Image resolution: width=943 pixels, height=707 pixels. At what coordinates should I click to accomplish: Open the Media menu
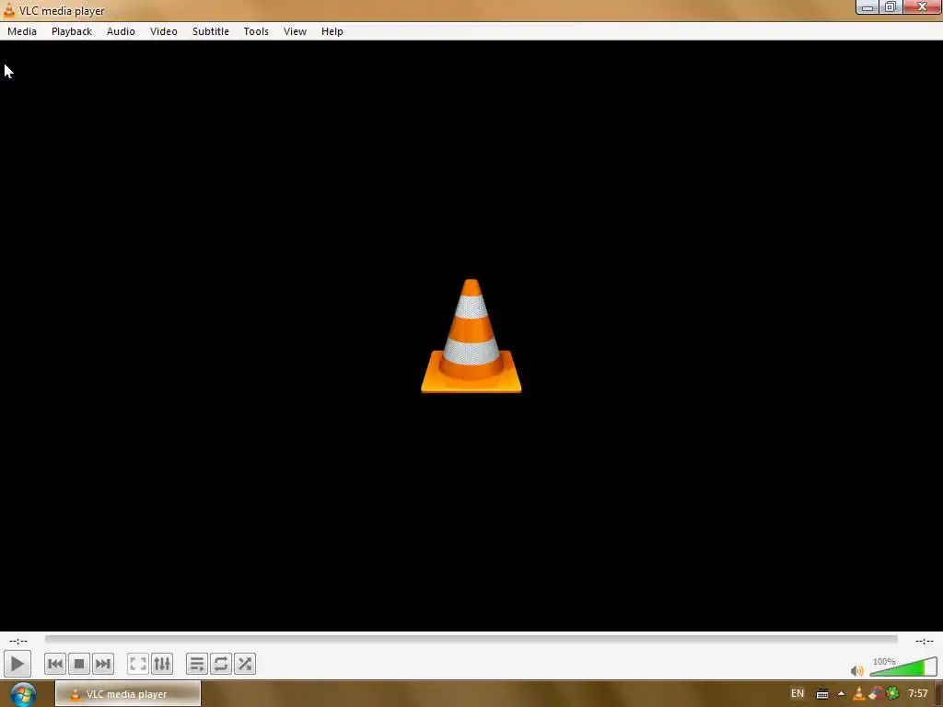coord(22,31)
